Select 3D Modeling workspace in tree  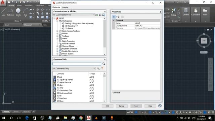tap(70, 26)
